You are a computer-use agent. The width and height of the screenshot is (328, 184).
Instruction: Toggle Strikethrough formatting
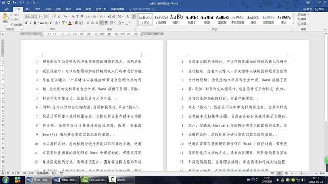click(42, 23)
